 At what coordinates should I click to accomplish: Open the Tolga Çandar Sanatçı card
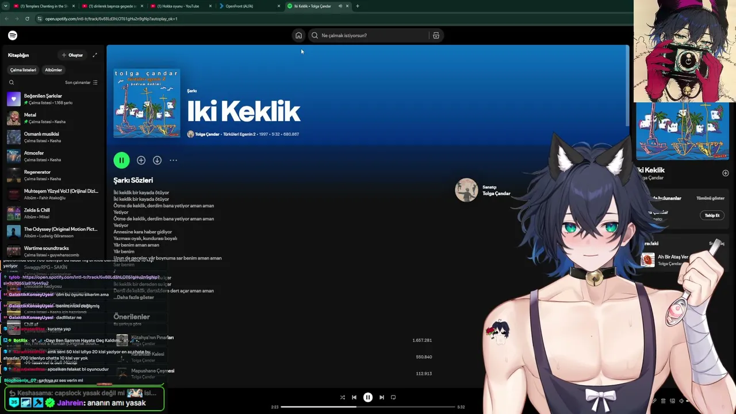(483, 190)
